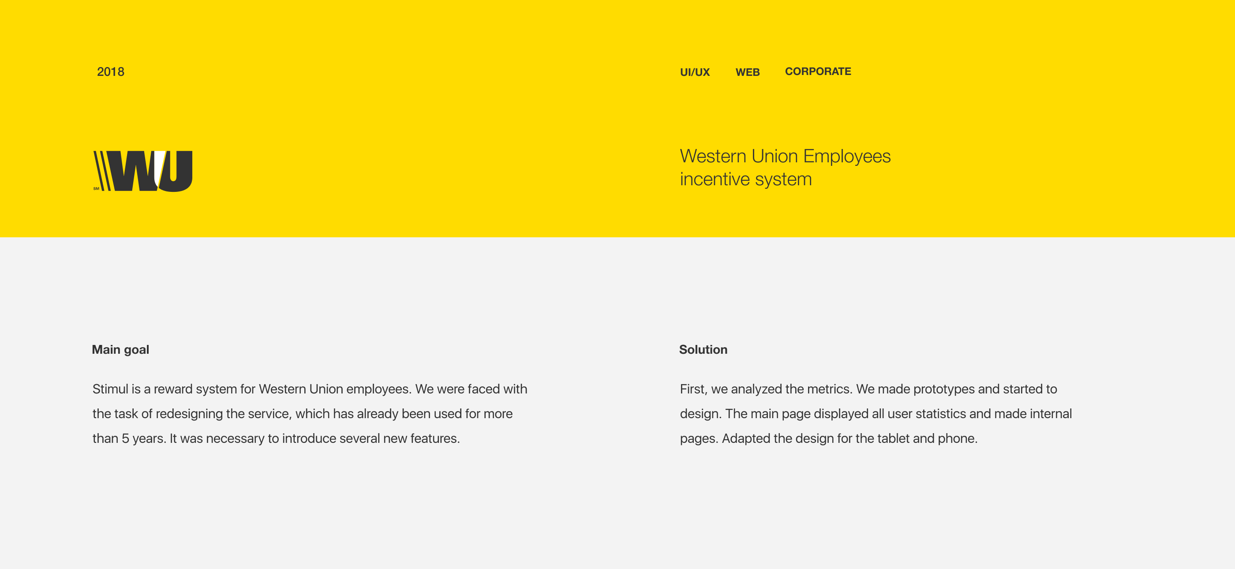The image size is (1235, 569).
Task: Click the line starting 'Stimul is a reward system'
Action: coord(310,389)
